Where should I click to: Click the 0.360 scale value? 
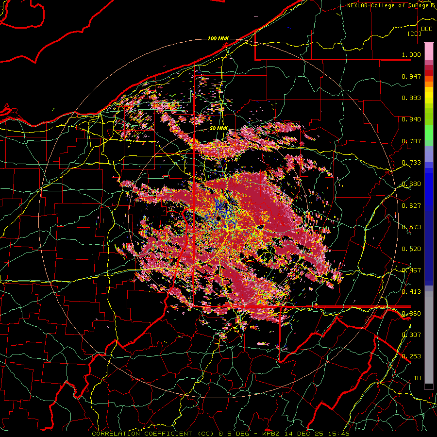(411, 313)
